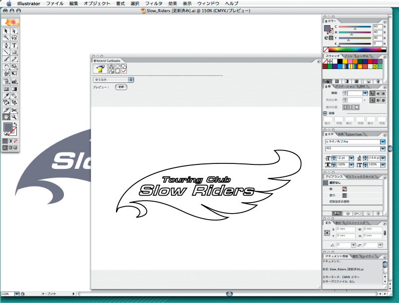Open the W3 font weight dropdown
The width and height of the screenshot is (399, 303).
382,149
